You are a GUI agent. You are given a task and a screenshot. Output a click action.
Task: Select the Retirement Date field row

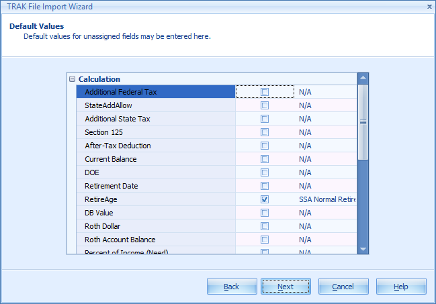point(155,186)
